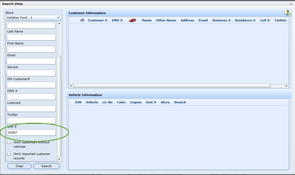Image resolution: width=295 pixels, height=175 pixels.
Task: Click into the Email search field
Action: coord(31,61)
